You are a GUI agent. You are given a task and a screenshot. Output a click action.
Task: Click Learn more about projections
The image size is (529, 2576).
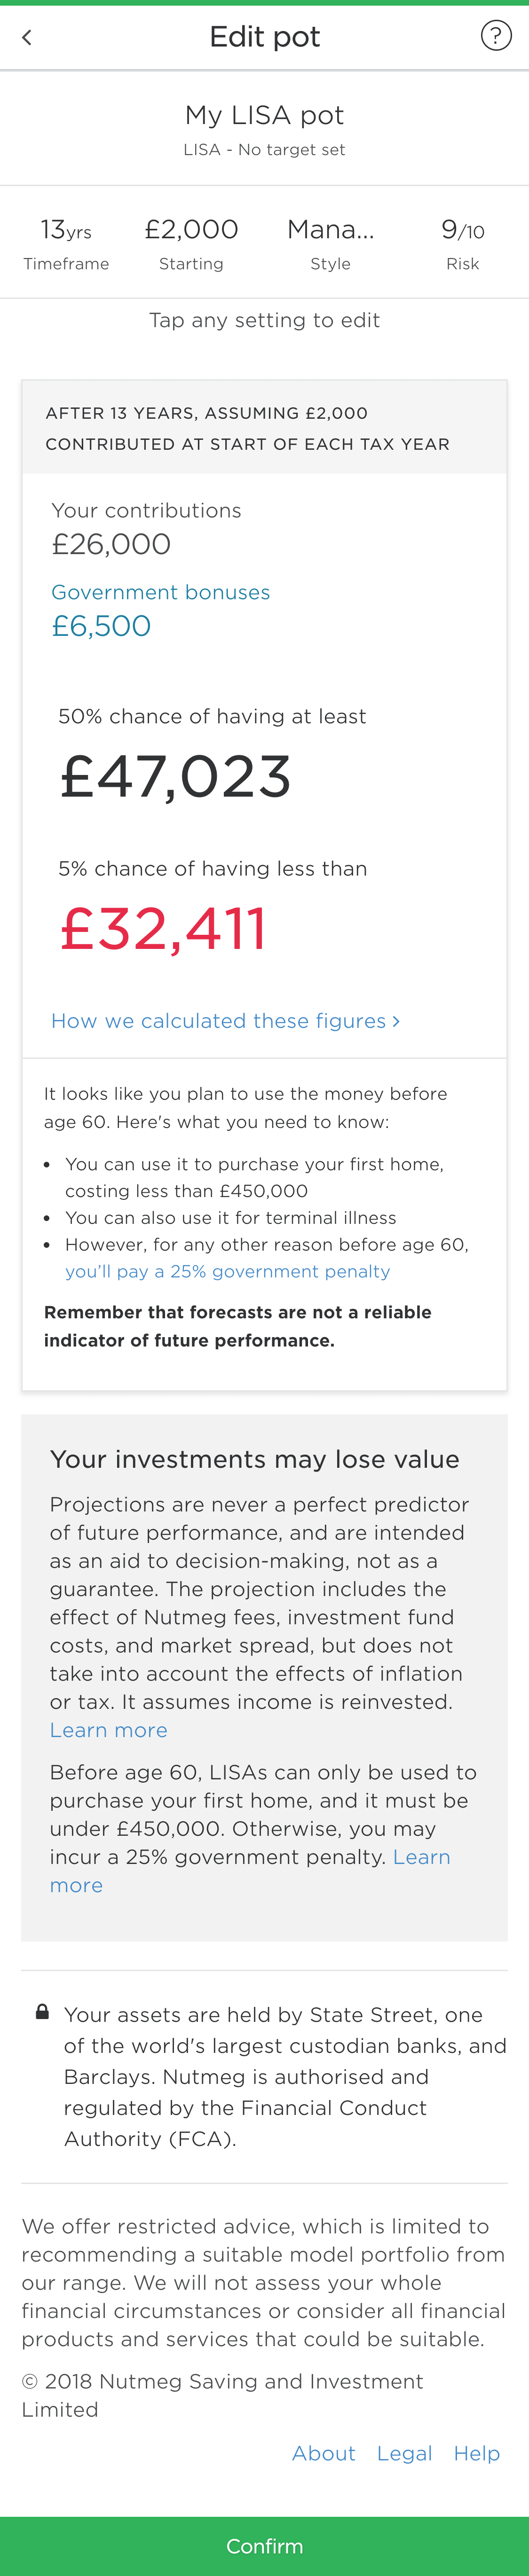(108, 1730)
